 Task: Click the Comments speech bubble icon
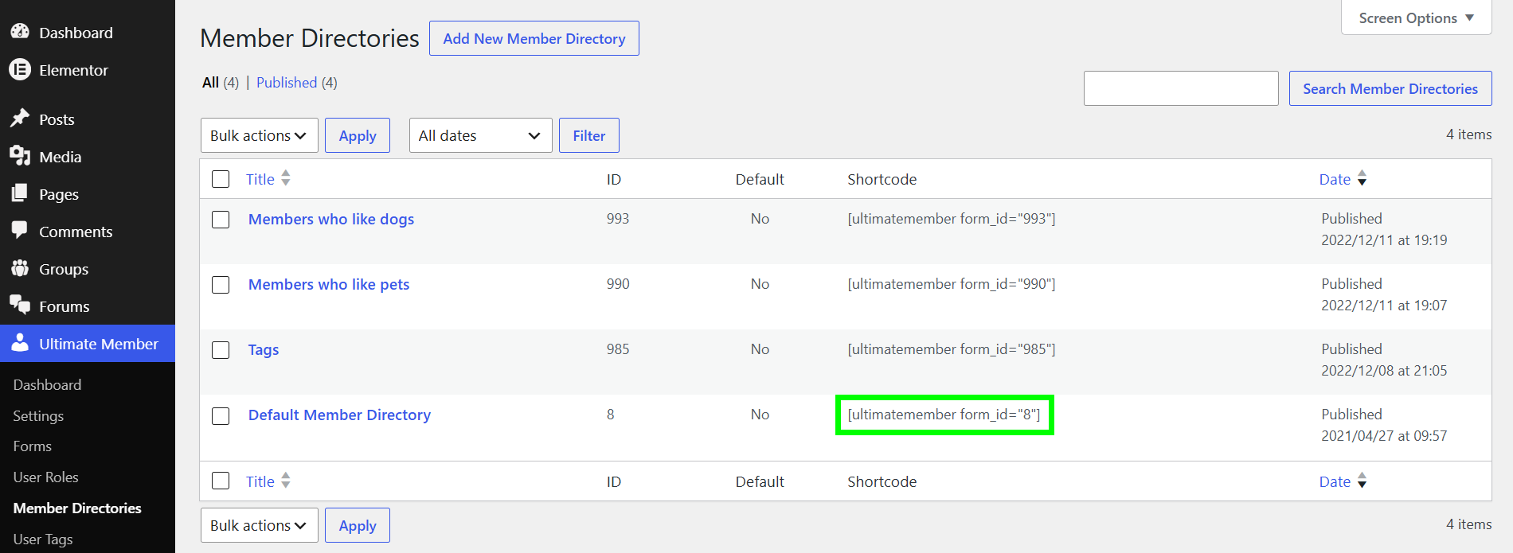tap(20, 231)
